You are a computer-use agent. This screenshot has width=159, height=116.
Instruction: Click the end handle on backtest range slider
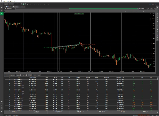[138, 9]
